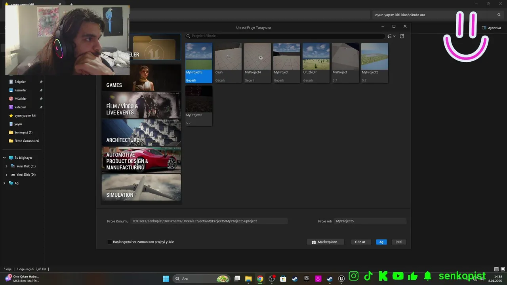507x285 pixels.
Task: Open the sort order dropdown beside the filter box
Action: pyautogui.click(x=391, y=36)
